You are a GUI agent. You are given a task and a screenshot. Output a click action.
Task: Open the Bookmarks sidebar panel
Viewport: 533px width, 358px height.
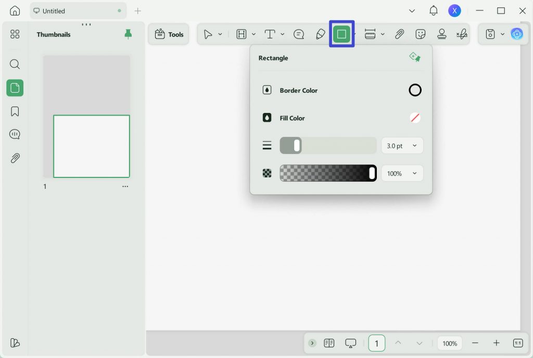[15, 111]
